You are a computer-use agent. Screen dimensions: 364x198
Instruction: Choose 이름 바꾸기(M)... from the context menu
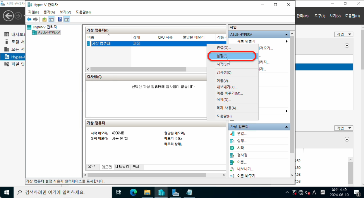point(232,93)
